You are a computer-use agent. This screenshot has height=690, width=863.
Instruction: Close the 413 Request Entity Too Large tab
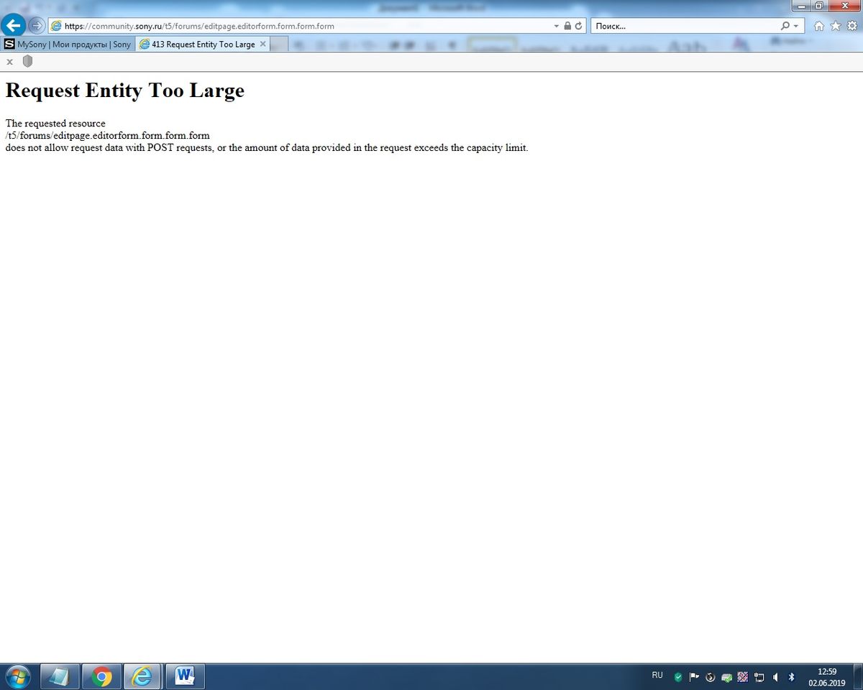[x=263, y=45]
